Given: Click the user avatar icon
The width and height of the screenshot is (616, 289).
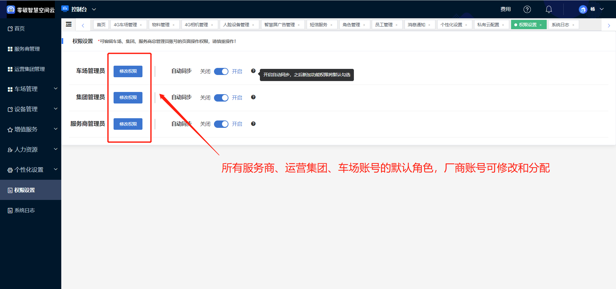Looking at the screenshot, I should (x=583, y=9).
